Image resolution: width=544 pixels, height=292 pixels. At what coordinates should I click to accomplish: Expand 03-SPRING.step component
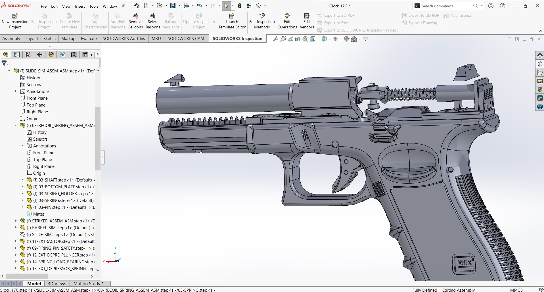[22, 200]
